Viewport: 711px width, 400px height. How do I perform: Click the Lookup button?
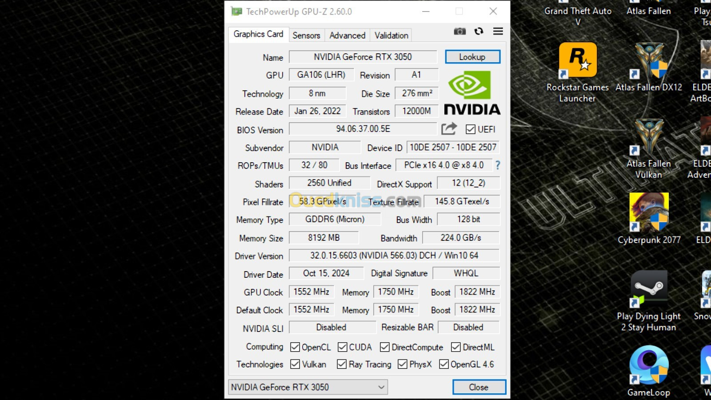pos(472,57)
